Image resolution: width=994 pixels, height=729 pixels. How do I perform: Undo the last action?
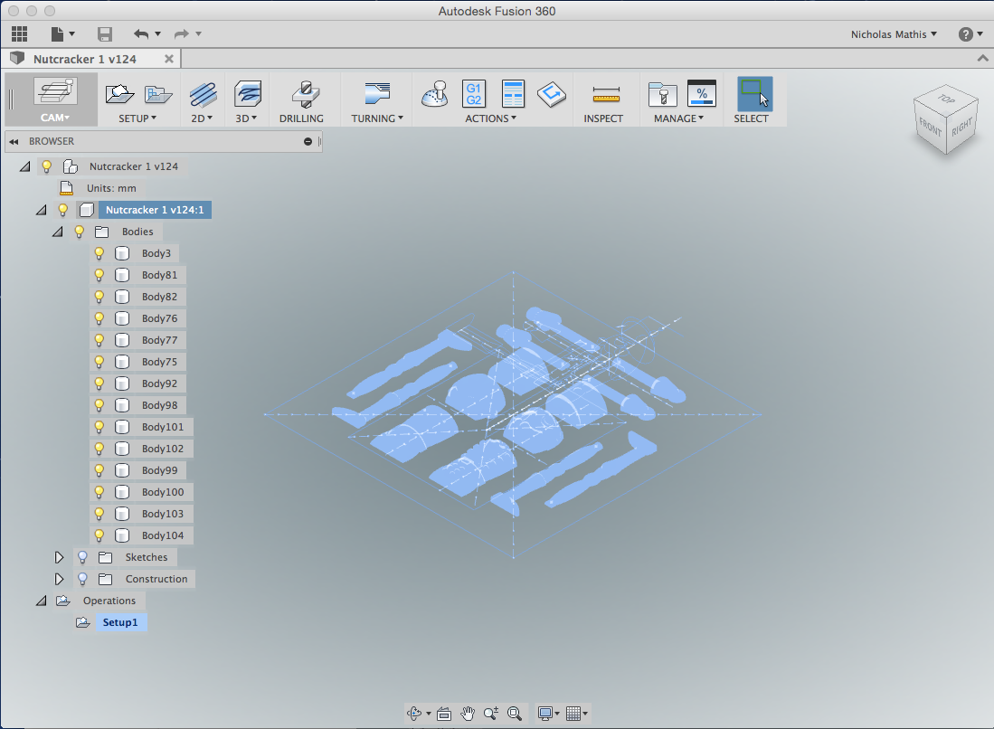[x=141, y=33]
